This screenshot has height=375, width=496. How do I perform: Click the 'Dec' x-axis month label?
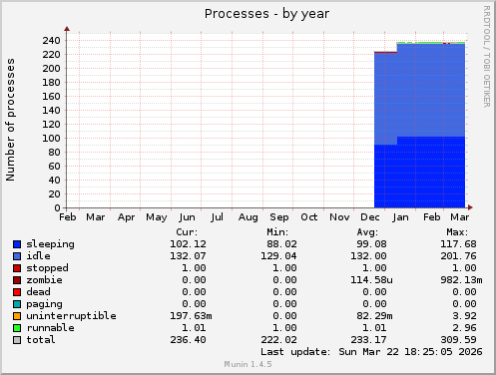coord(370,217)
